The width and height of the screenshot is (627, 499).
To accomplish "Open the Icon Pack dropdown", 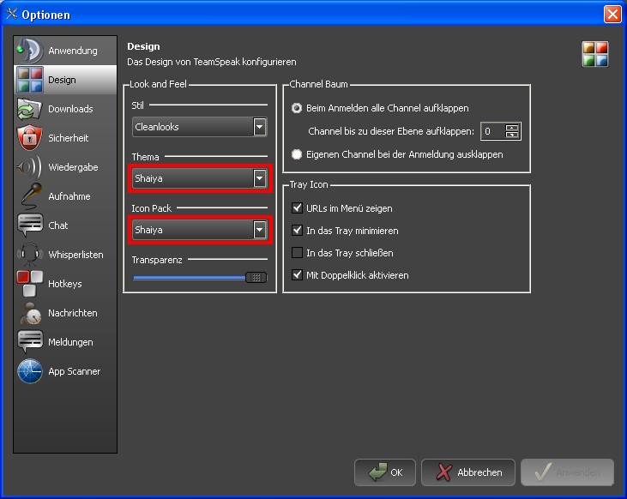I will coord(199,230).
